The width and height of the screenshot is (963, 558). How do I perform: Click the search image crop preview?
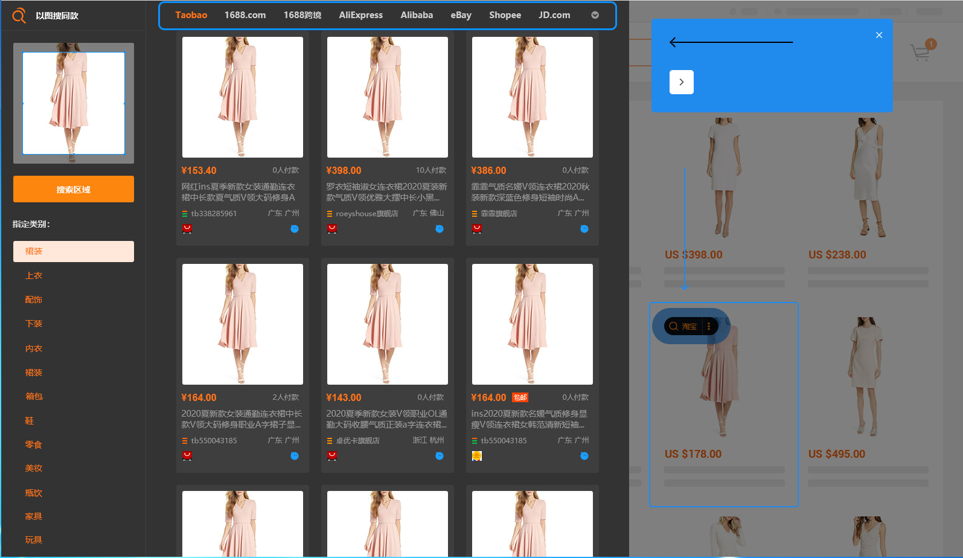click(x=74, y=103)
